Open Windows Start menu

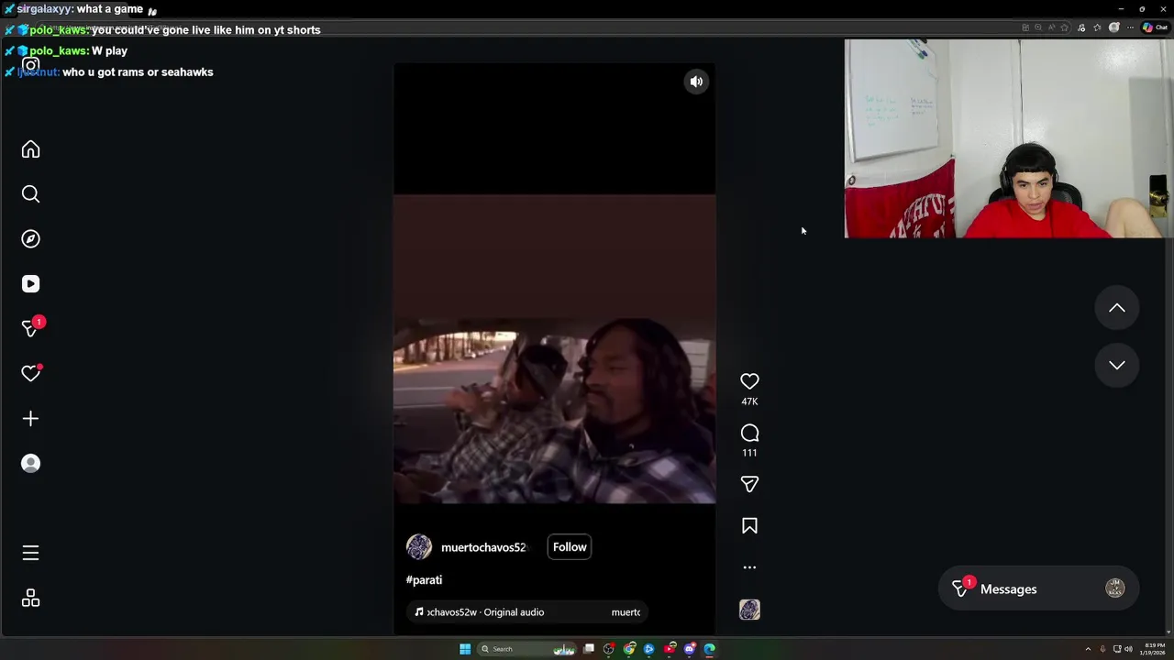point(465,649)
